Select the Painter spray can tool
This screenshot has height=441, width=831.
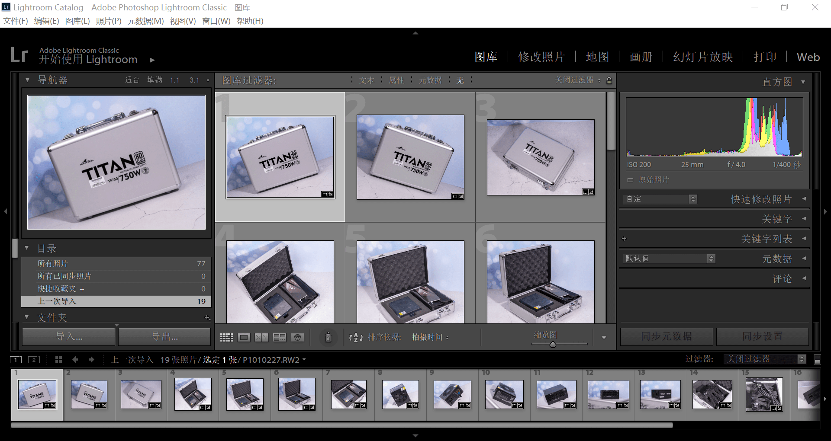click(328, 337)
